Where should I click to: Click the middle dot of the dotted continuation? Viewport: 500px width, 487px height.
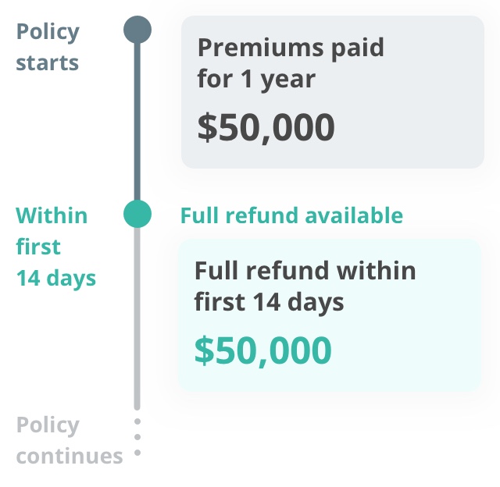(137, 437)
